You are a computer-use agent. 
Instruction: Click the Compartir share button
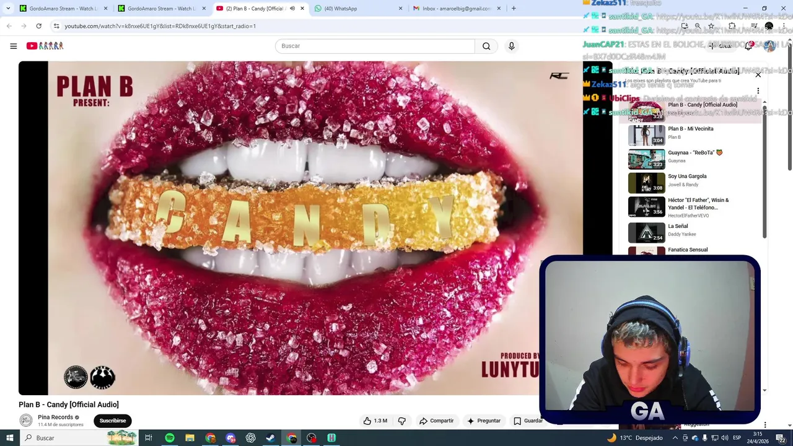[x=437, y=421]
